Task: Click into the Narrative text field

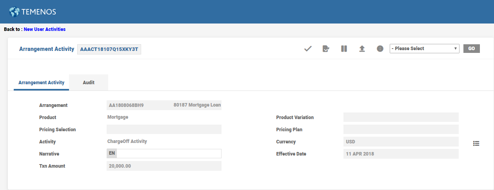Action: point(169,154)
